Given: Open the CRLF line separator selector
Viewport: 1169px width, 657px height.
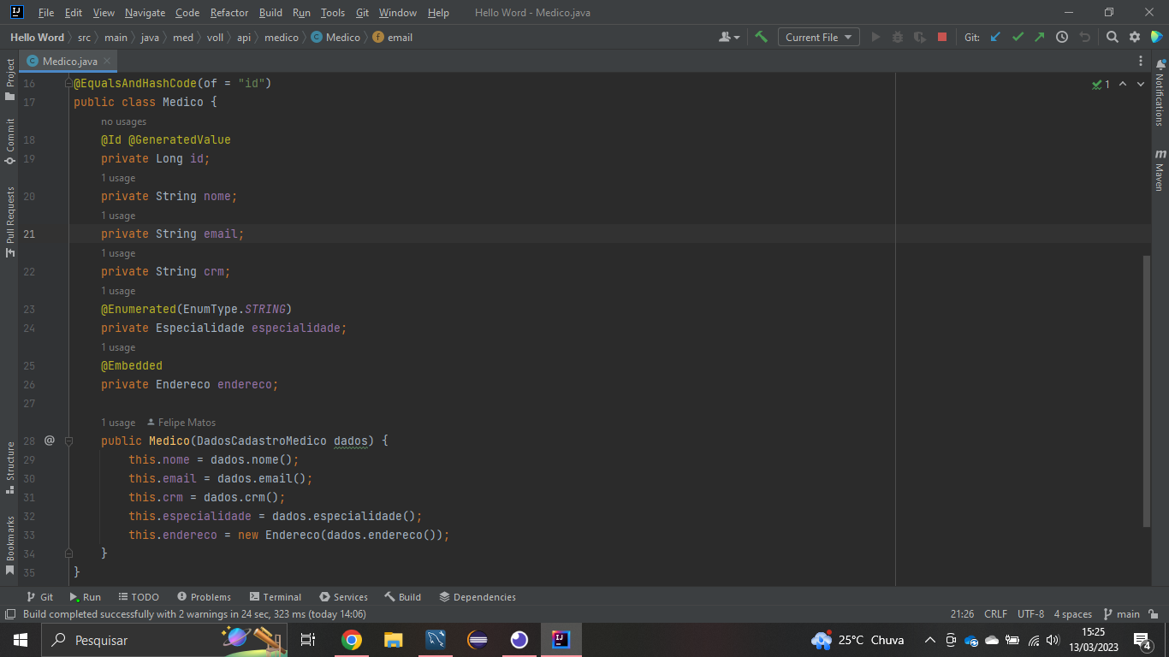Looking at the screenshot, I should coord(995,614).
